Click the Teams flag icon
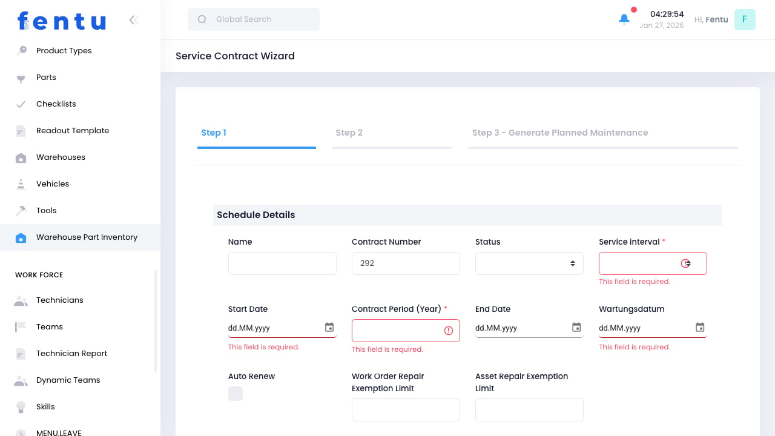This screenshot has width=775, height=436. tap(21, 327)
